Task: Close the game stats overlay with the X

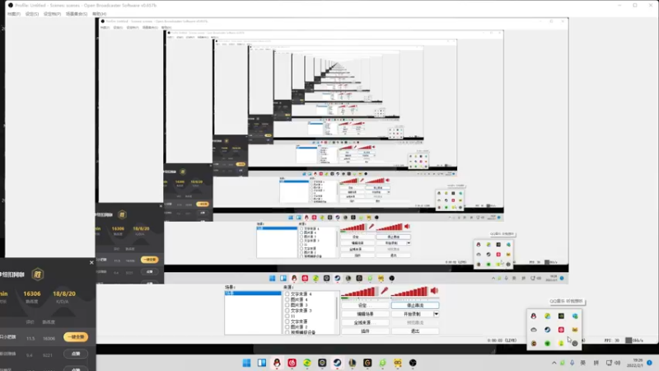Action: (91, 262)
